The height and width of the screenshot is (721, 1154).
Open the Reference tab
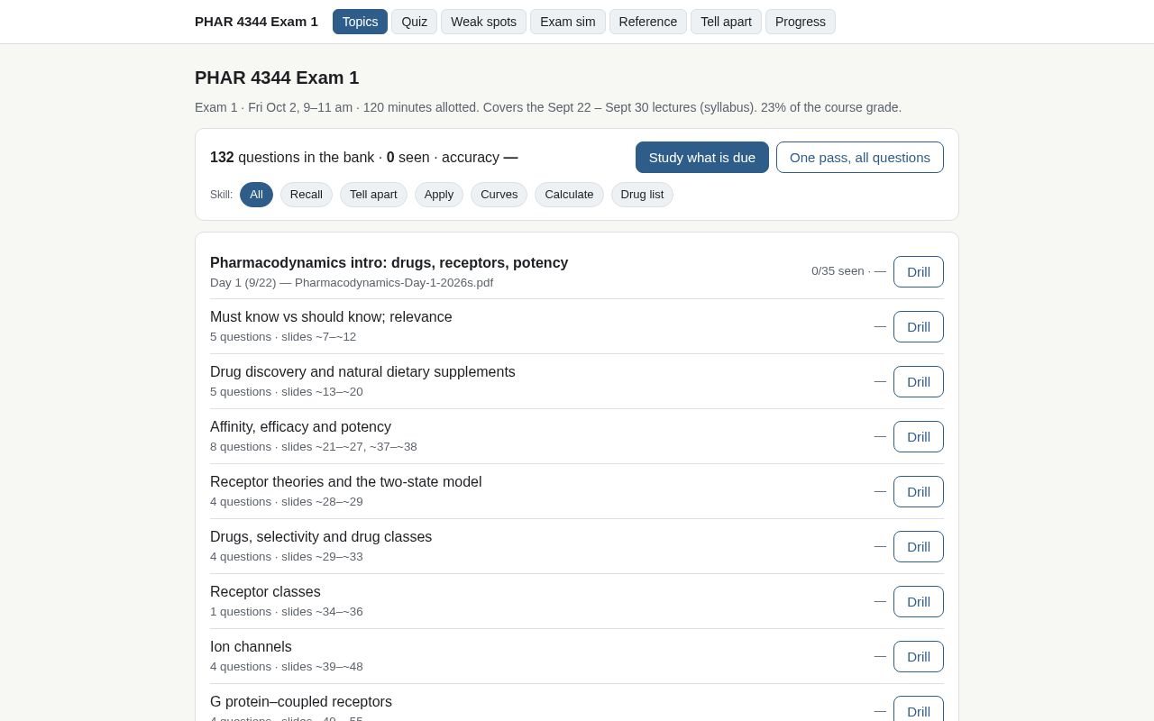coord(648,22)
